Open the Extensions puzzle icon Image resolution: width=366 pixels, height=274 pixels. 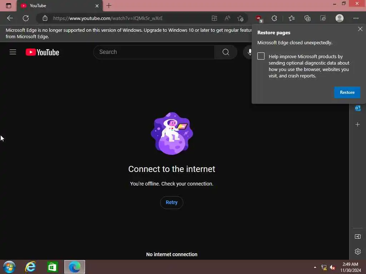click(274, 18)
